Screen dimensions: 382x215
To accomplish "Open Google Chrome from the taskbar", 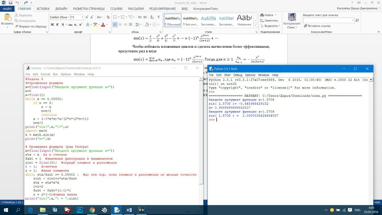I will [92, 210].
